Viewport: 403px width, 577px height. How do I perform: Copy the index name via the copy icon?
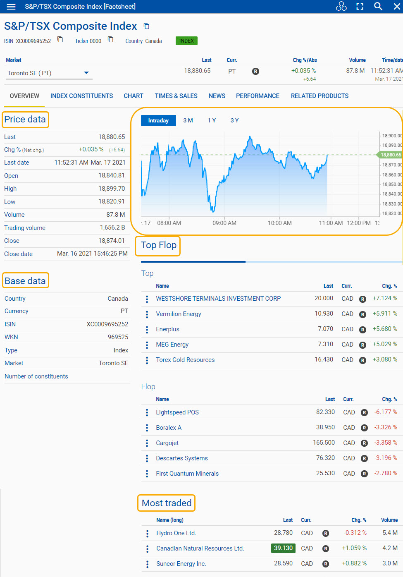tap(146, 26)
